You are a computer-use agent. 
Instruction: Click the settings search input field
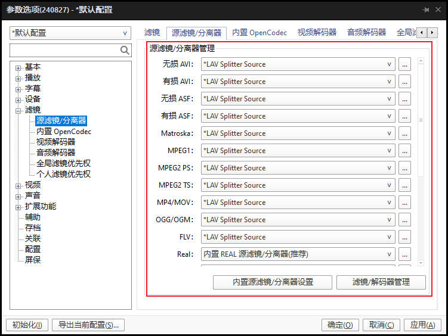point(66,51)
